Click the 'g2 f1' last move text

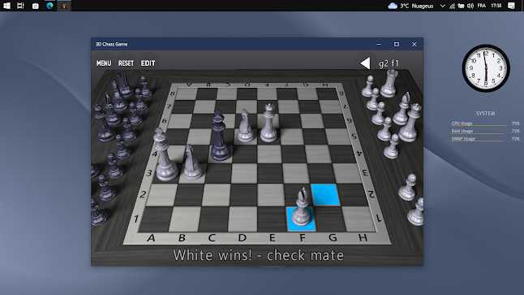click(389, 63)
